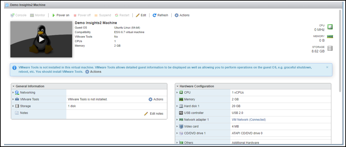Click the CPU icon in Hardware Configuration

tap(181, 93)
